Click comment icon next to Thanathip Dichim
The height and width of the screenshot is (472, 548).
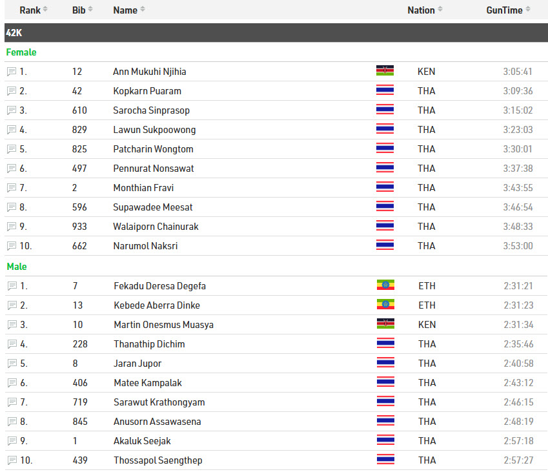tap(12, 344)
